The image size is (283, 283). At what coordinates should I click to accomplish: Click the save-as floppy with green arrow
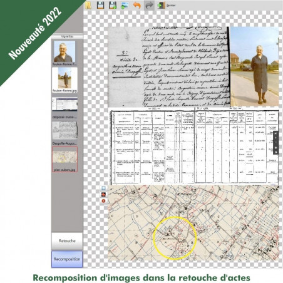pyautogui.click(x=113, y=5)
